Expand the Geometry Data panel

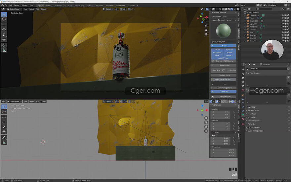[254, 127]
